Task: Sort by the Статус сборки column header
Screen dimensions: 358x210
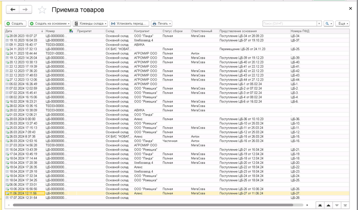Action: coord(172,31)
